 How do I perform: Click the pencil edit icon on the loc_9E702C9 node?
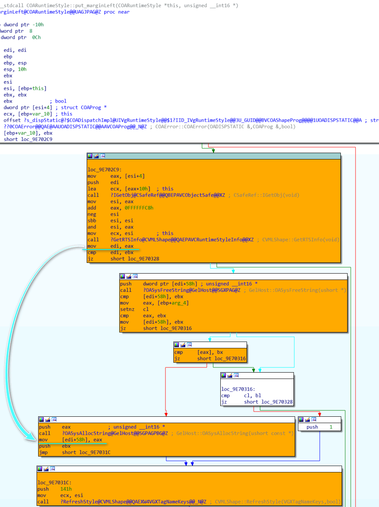click(x=96, y=156)
